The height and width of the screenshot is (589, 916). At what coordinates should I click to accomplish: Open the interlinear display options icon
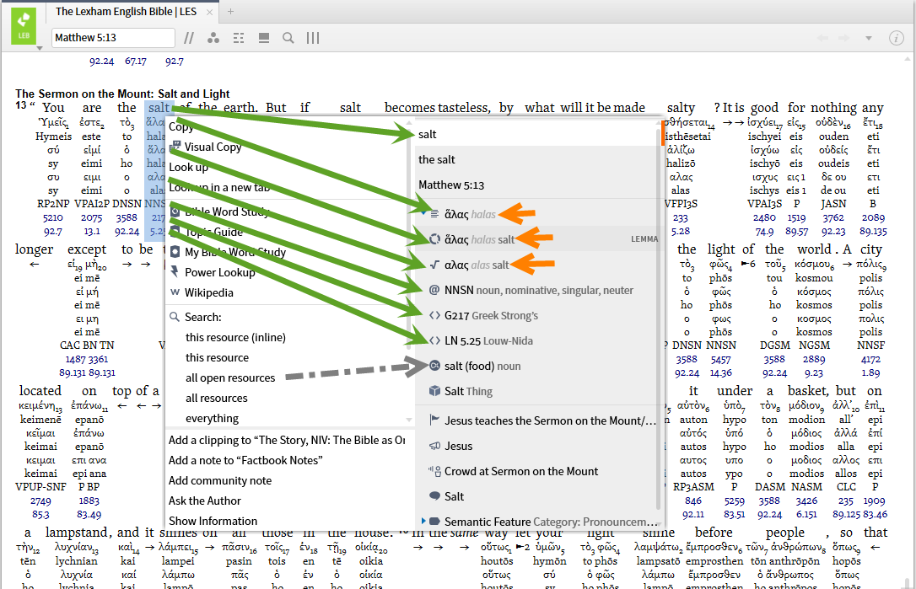pos(238,38)
